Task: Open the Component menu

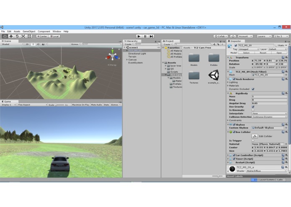Action: 44,31
